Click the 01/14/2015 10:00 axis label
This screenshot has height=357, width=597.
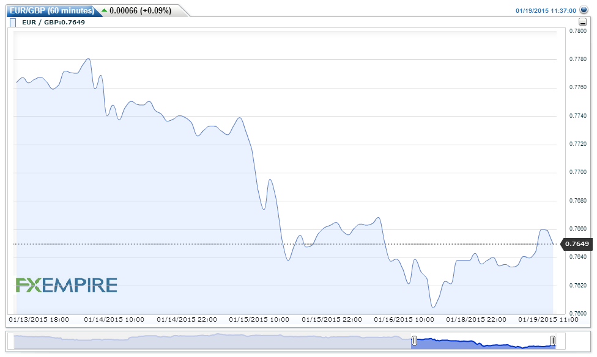(114, 319)
